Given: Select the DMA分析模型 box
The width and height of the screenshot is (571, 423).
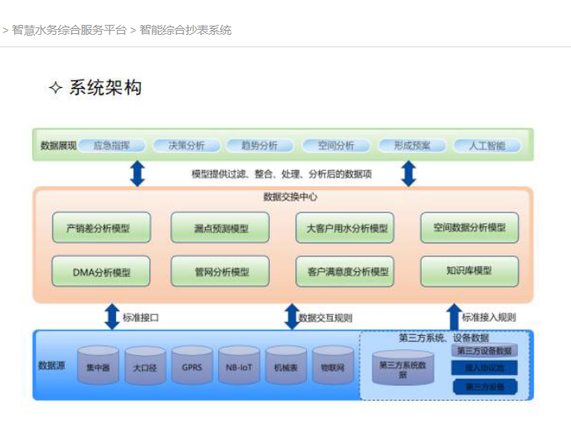Looking at the screenshot, I should tap(101, 271).
